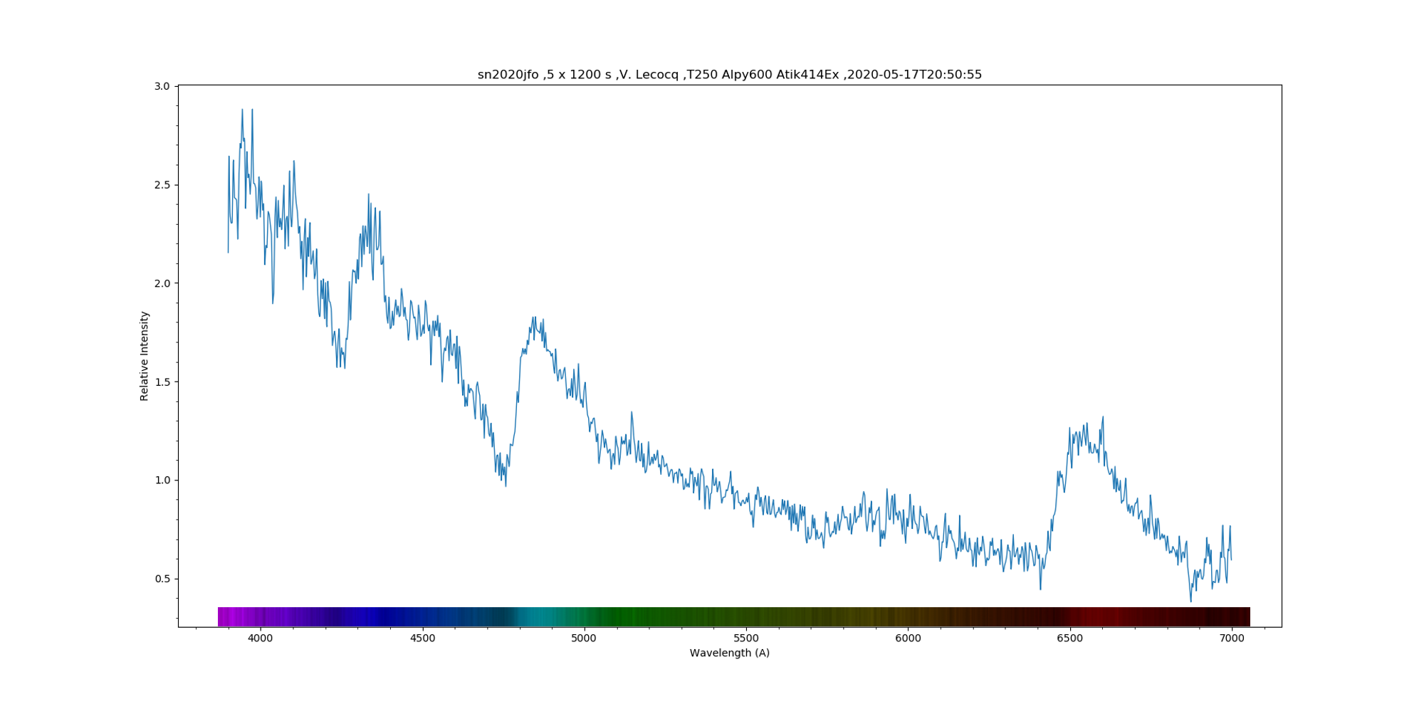1424x704 pixels.
Task: Click the 6000 x-axis tick label
Action: click(908, 639)
